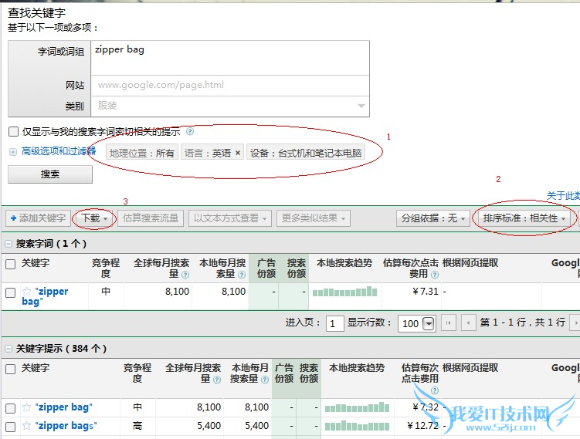Check the "zipper bag" row in 搜索字词
Image resolution: width=580 pixels, height=439 pixels.
pos(10,292)
